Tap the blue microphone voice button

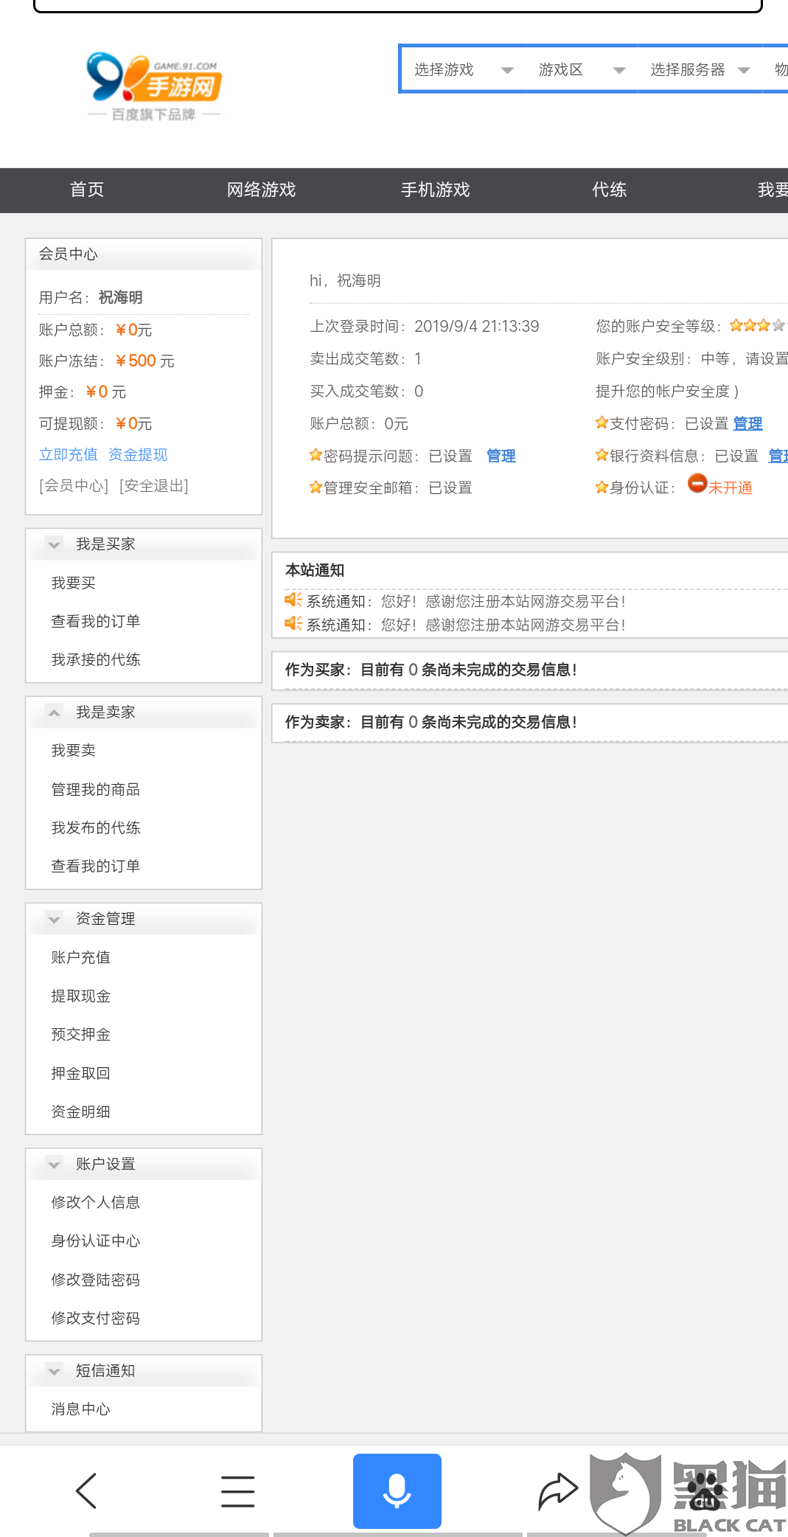[x=397, y=1491]
